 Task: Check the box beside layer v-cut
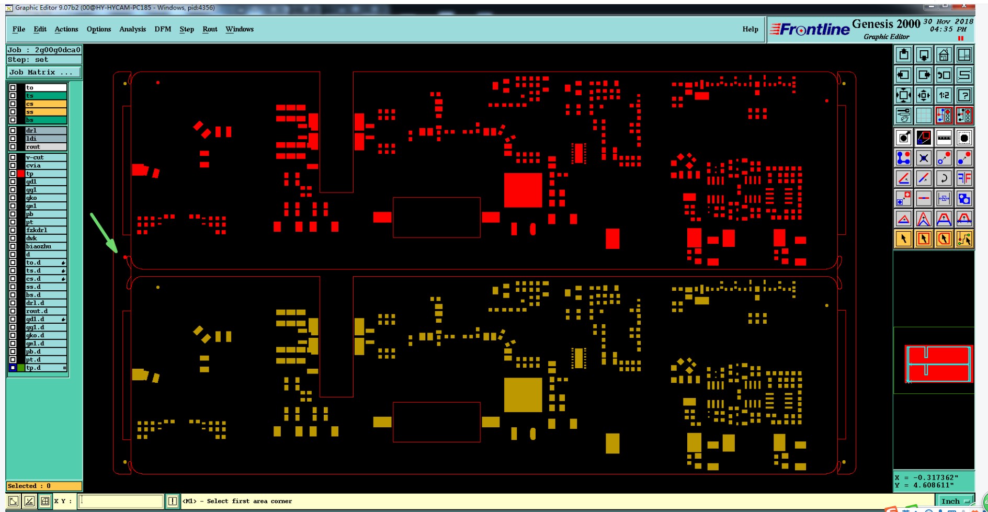click(x=13, y=157)
